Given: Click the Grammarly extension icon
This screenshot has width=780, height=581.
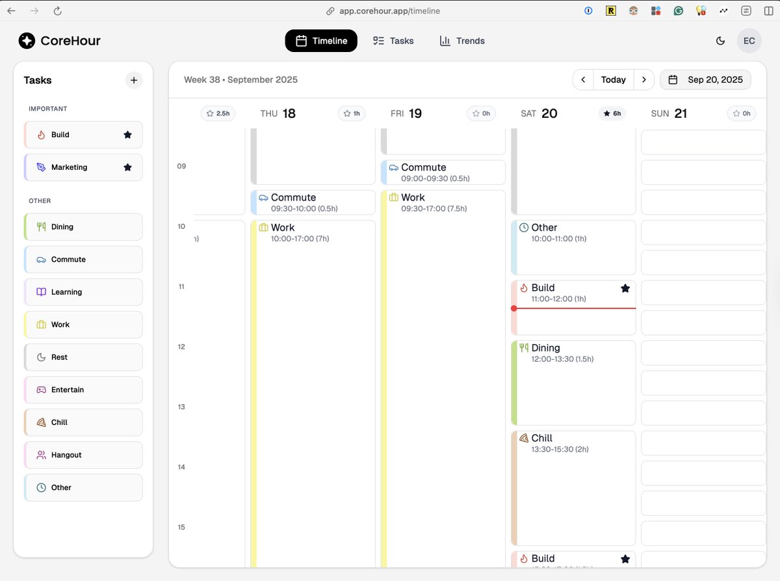Looking at the screenshot, I should [x=678, y=10].
